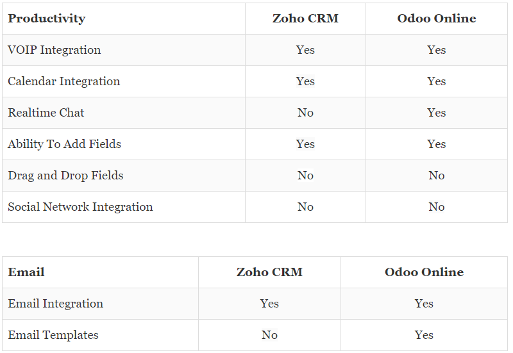This screenshot has width=513, height=353.
Task: Click Zoho CRM header in Productivity table
Action: pyautogui.click(x=305, y=19)
